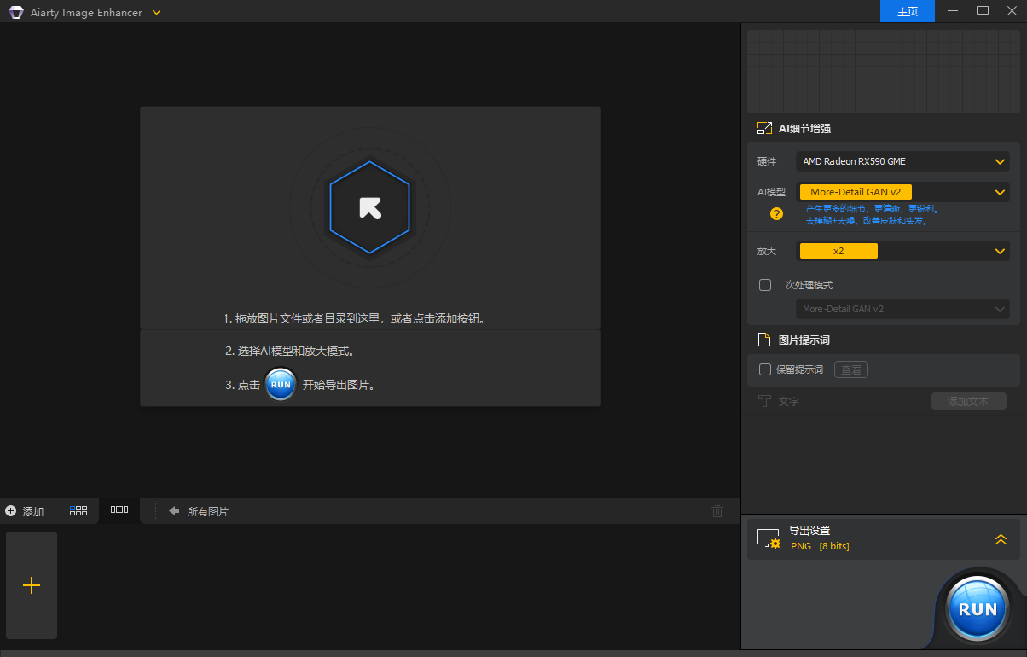Switch to grid thumbnail view icon
Viewport: 1027px width, 657px height.
pyautogui.click(x=78, y=510)
